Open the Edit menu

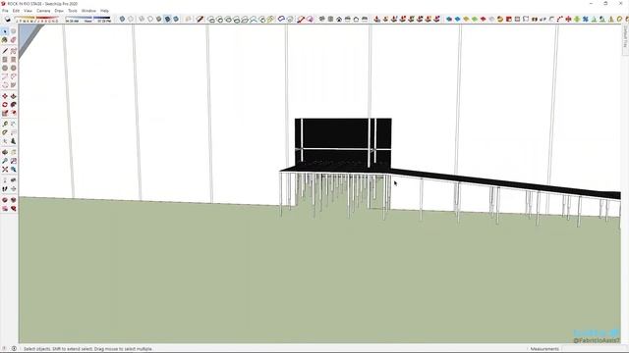click(16, 11)
